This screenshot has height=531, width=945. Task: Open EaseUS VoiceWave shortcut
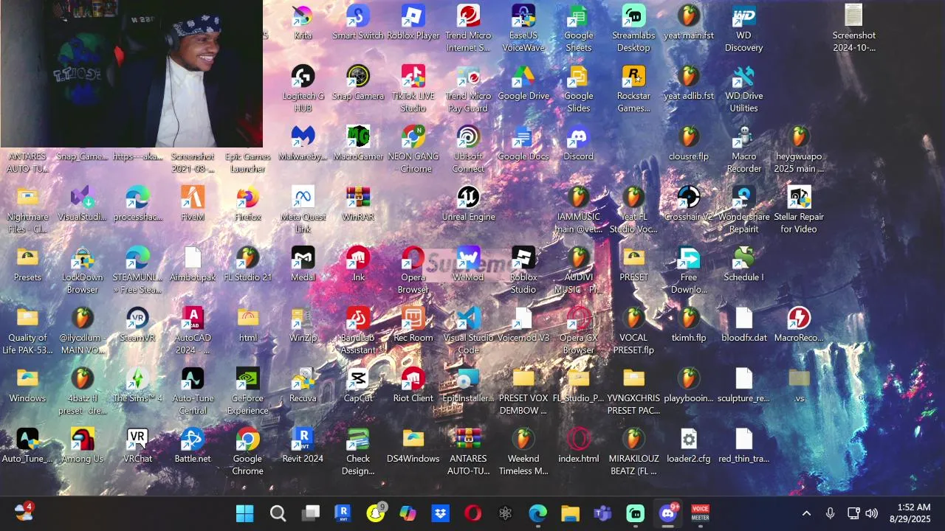click(x=523, y=28)
